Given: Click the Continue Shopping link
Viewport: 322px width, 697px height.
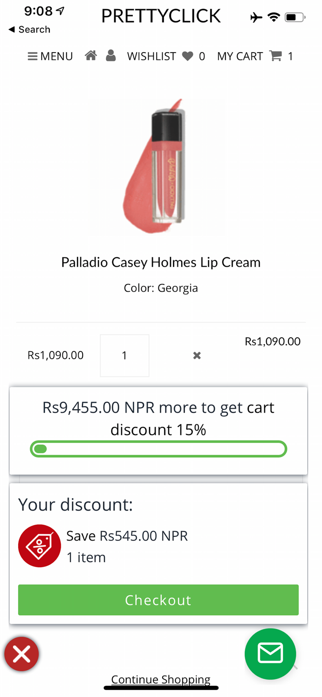Looking at the screenshot, I should point(161,679).
